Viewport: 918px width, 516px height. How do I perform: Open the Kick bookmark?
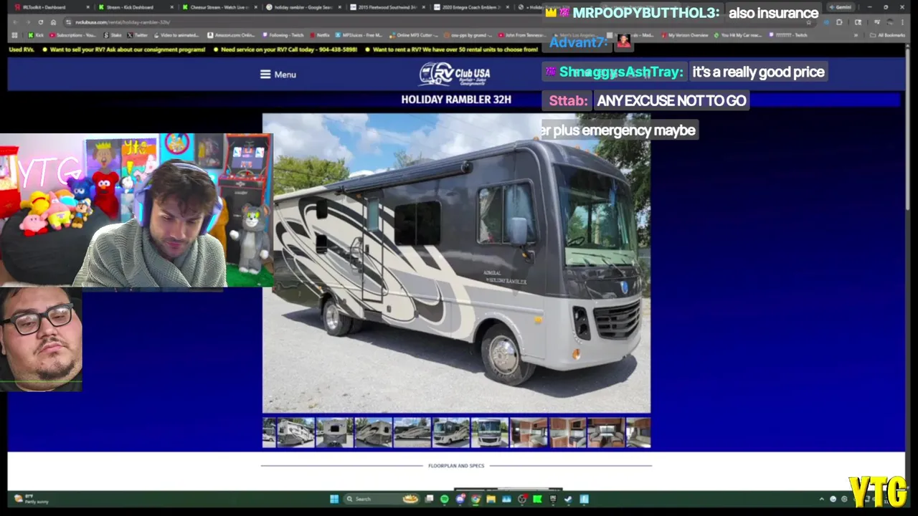36,35
